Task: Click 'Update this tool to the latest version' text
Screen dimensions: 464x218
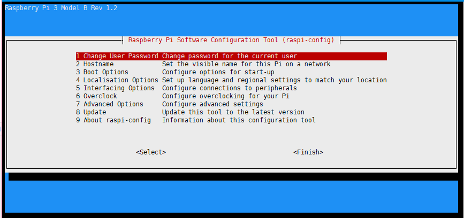Action: tap(233, 112)
